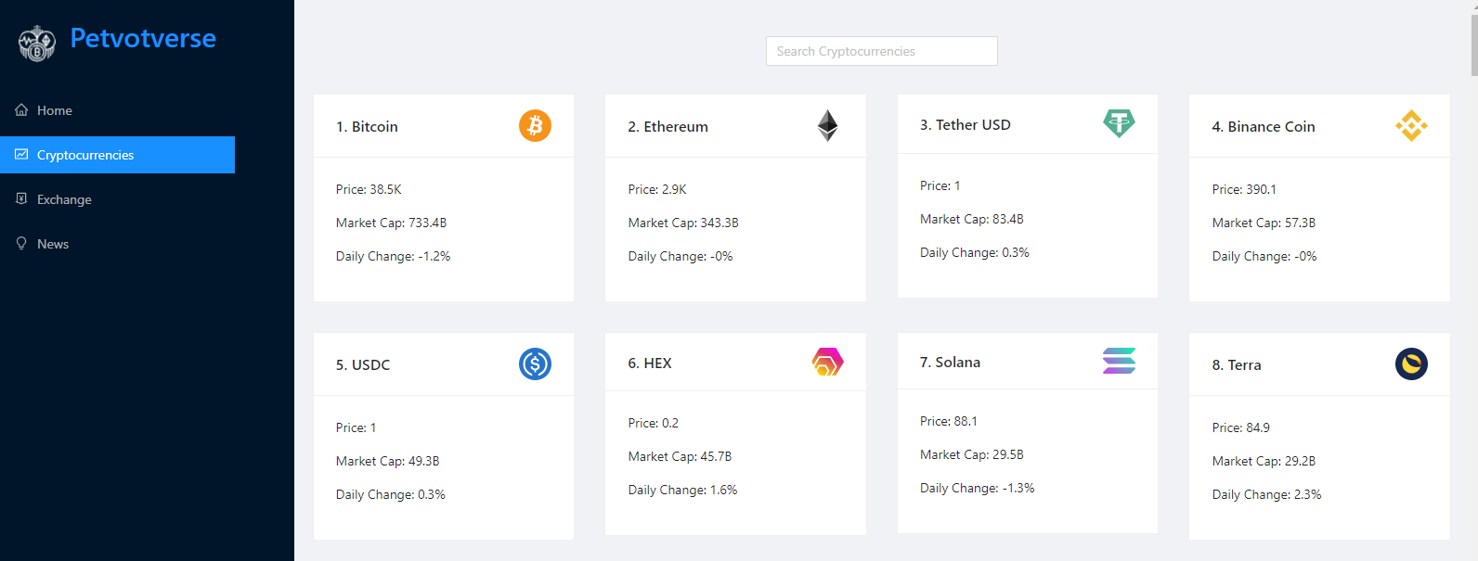
Task: Focus the Search Cryptocurrencies field
Action: click(881, 51)
